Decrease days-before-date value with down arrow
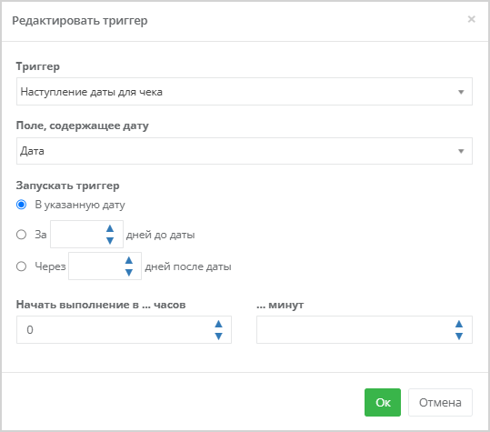 [110, 240]
